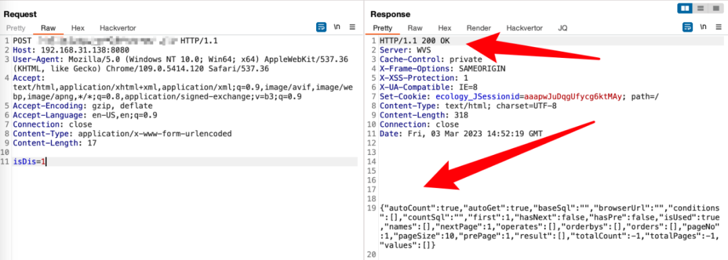Open Response panel hamburger options menu

pos(719,27)
